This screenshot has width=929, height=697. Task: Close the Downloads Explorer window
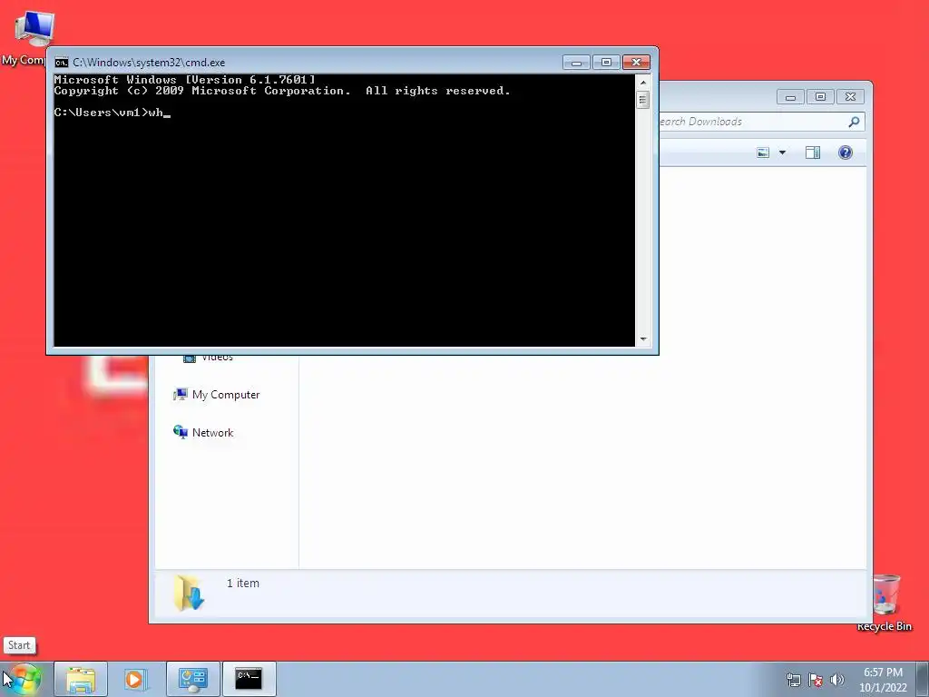(x=850, y=96)
